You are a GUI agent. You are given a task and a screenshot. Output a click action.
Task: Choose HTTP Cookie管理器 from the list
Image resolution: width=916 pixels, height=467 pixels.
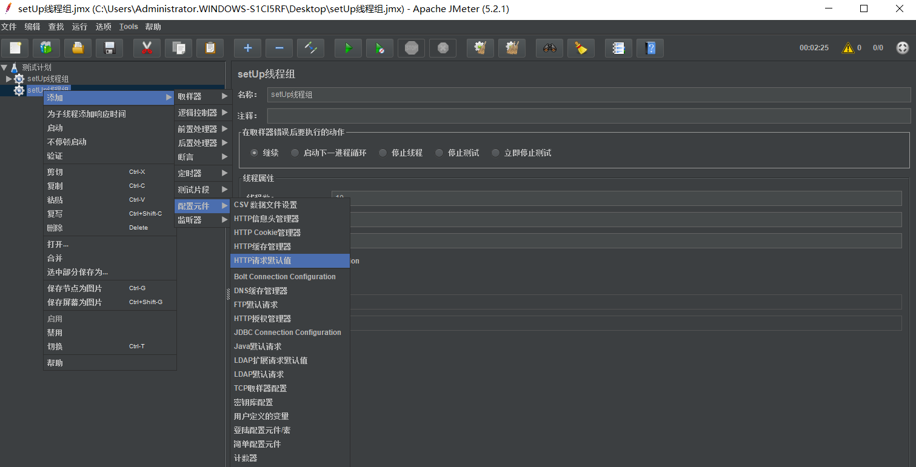(290, 233)
